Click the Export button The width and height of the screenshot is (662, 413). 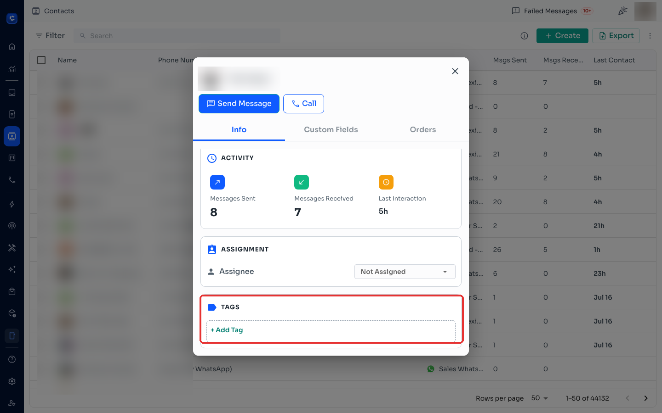coord(616,36)
